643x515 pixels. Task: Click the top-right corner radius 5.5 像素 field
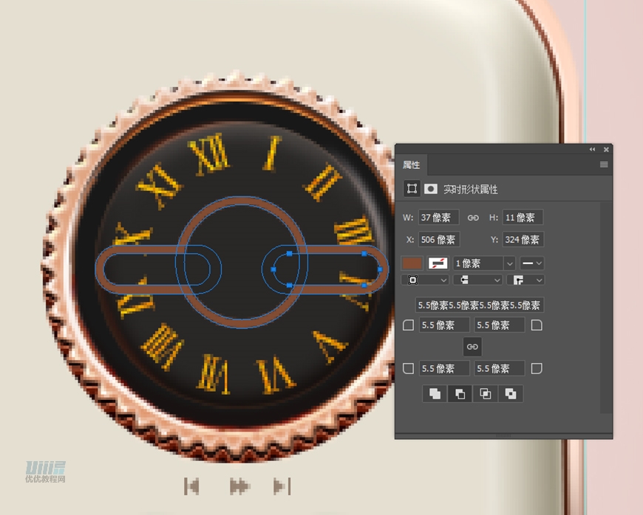pyautogui.click(x=499, y=325)
